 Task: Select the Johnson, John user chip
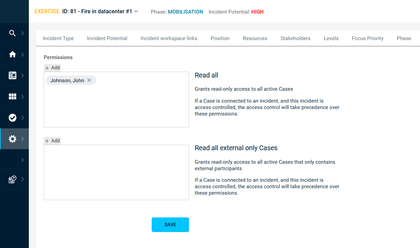pos(71,81)
